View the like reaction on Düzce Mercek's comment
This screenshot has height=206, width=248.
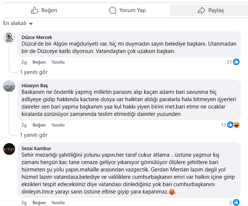(236, 62)
